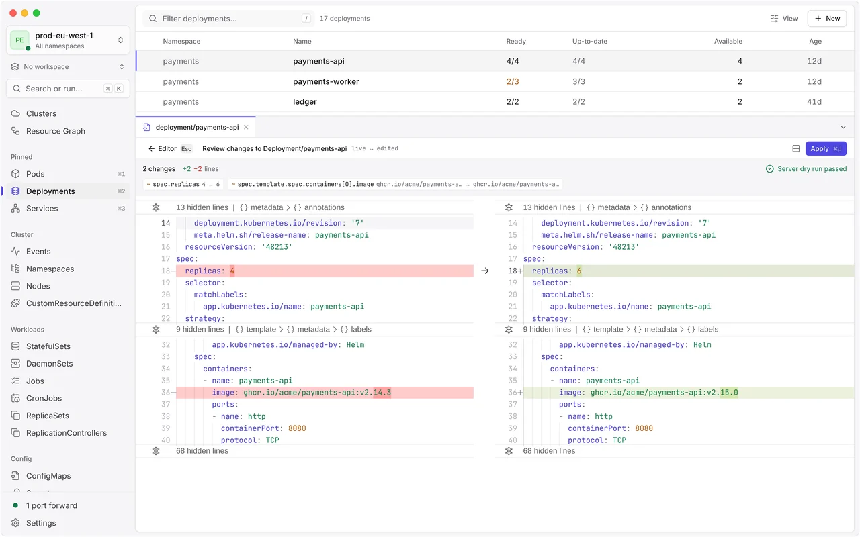The width and height of the screenshot is (860, 537).
Task: Jump to spec.replicas change chip
Action: [183, 184]
